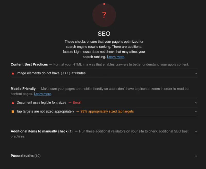This screenshot has width=206, height=169.
Task: Click Additional items to manually check heading
Action: pyautogui.click(x=39, y=131)
